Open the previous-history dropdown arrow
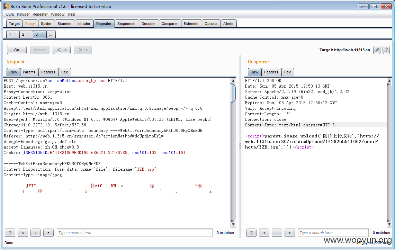The image size is (395, 250). pos(66,50)
